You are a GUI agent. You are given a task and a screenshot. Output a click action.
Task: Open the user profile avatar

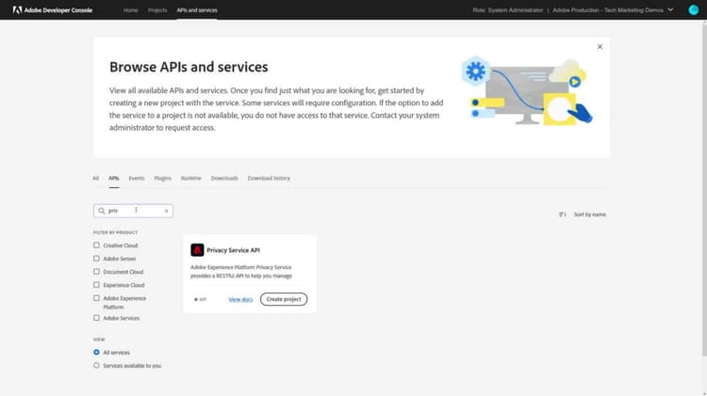click(x=694, y=10)
